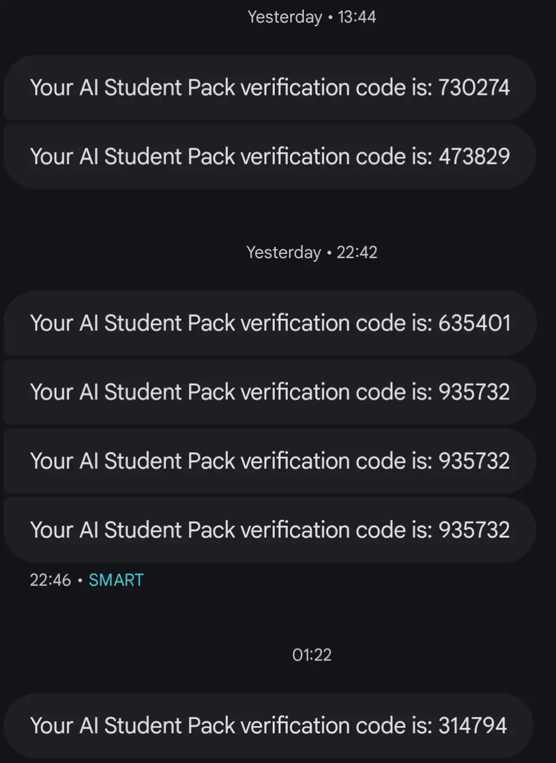Click the verification code number 473829

[x=474, y=156]
